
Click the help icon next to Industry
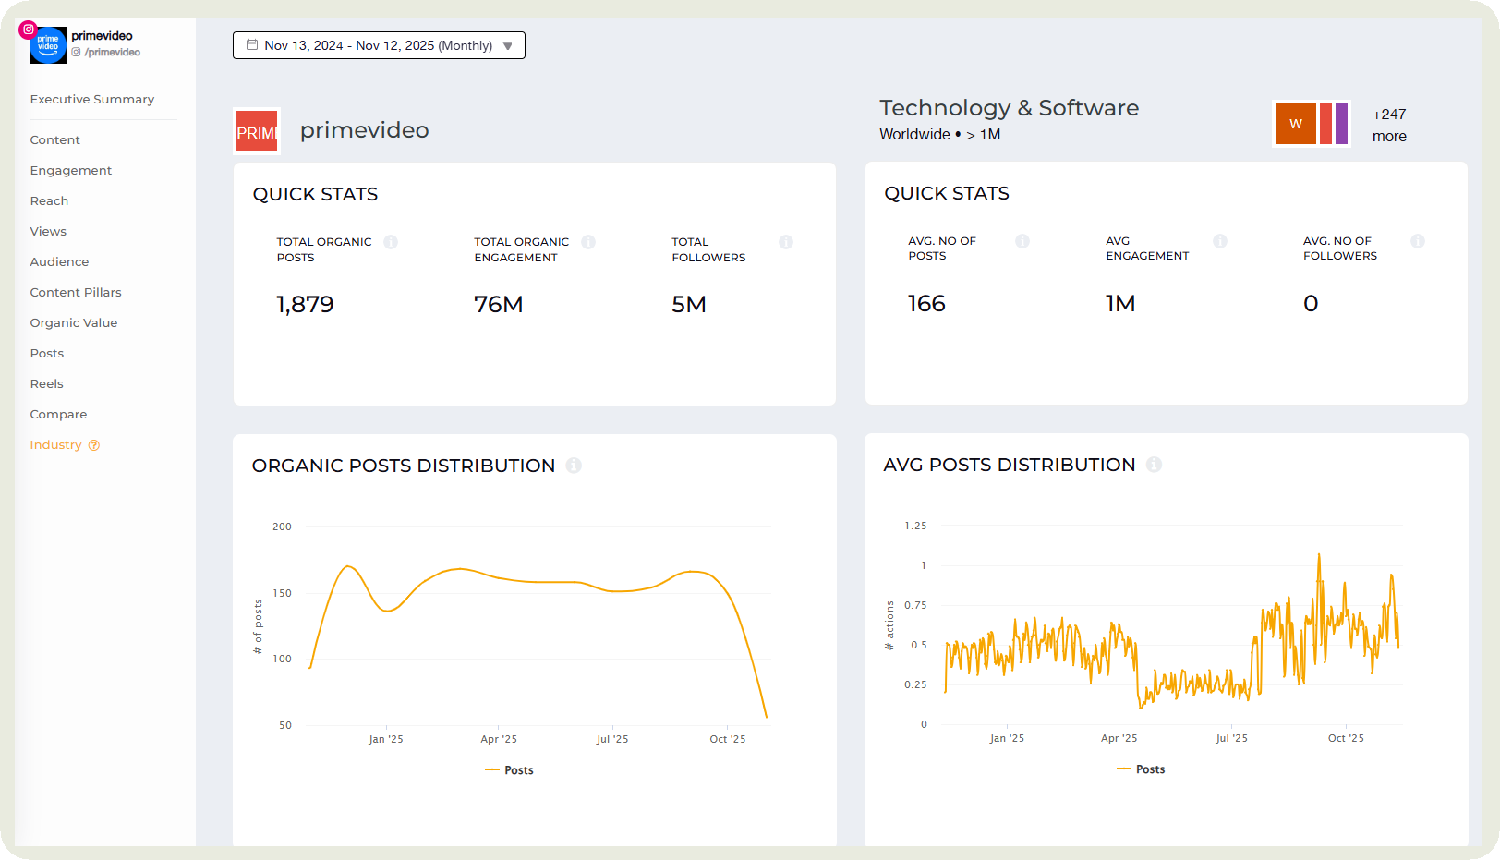click(94, 444)
